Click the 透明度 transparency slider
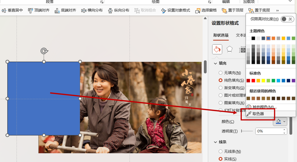The width and height of the screenshot is (297, 162). (x=247, y=131)
